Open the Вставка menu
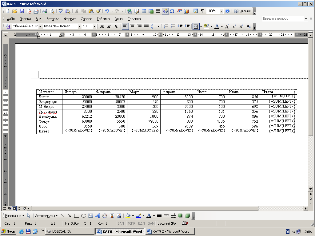315x236 pixels. (x=53, y=19)
